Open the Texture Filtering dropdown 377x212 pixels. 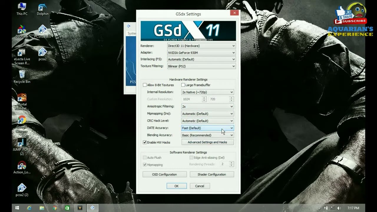[201, 66]
